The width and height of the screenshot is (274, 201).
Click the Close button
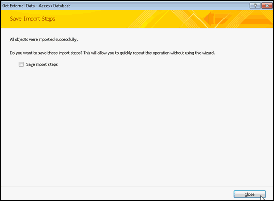pyautogui.click(x=250, y=194)
